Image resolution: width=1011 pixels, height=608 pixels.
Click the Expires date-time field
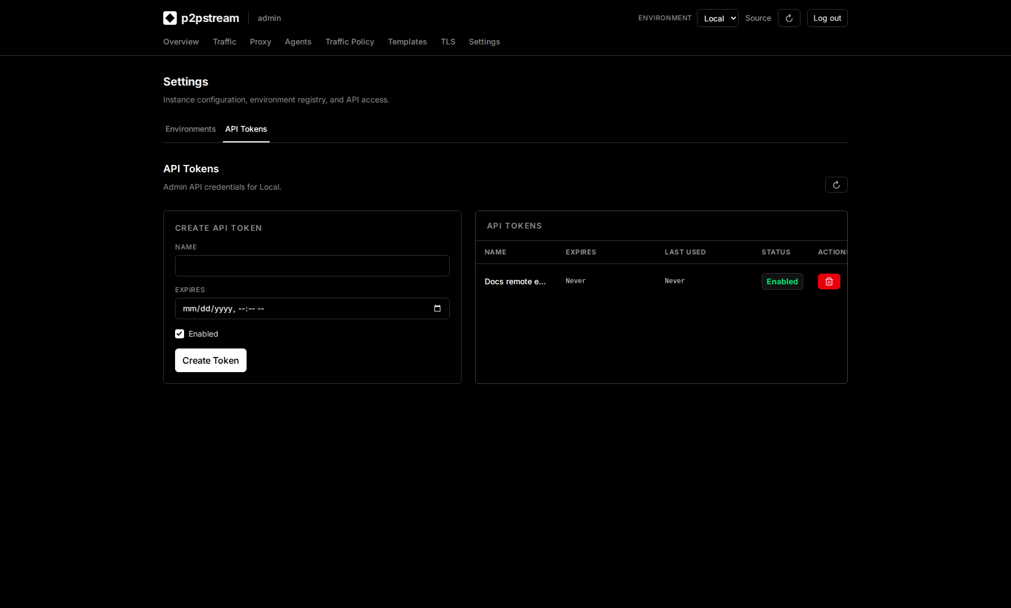312,309
